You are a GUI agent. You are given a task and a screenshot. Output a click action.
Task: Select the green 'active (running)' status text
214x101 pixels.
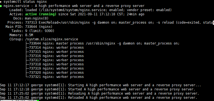click(41, 14)
